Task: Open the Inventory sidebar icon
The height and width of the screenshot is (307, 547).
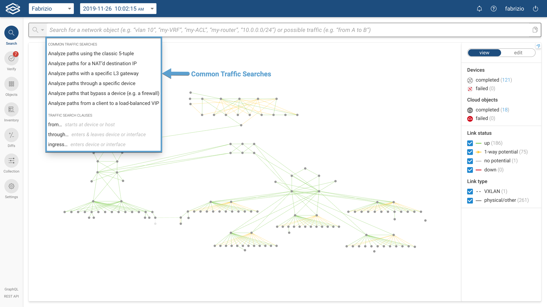Action: pos(11,110)
